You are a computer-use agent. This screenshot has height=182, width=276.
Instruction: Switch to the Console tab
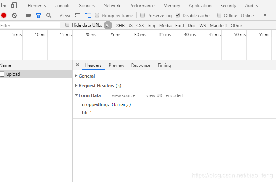click(62, 6)
